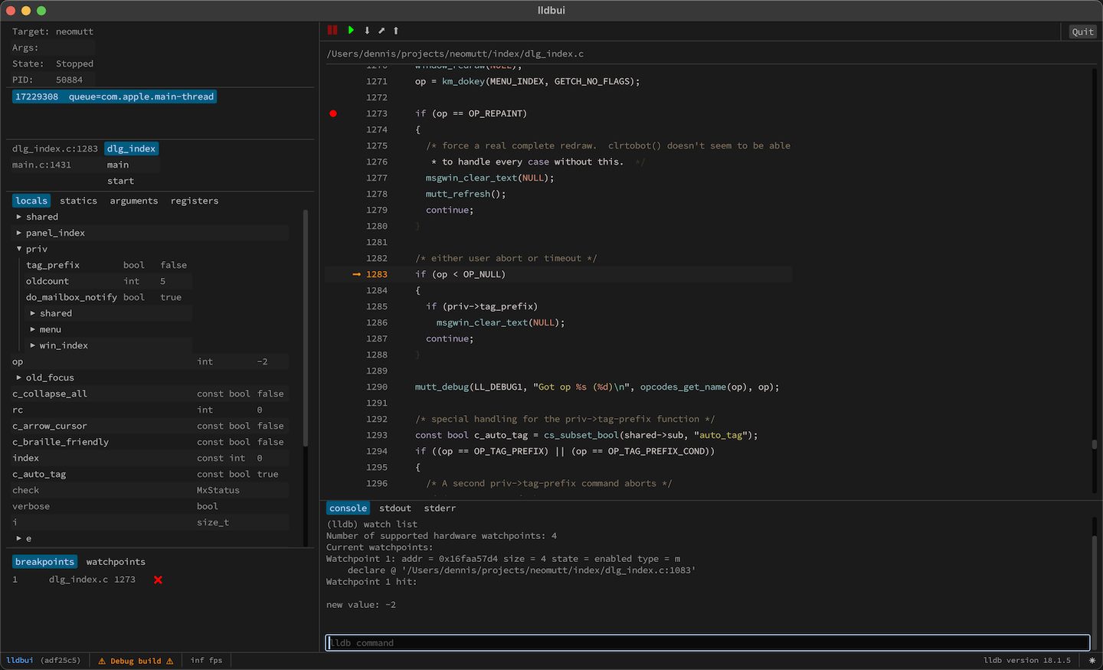
Task: Expand the old_focus variable
Action: 19,377
